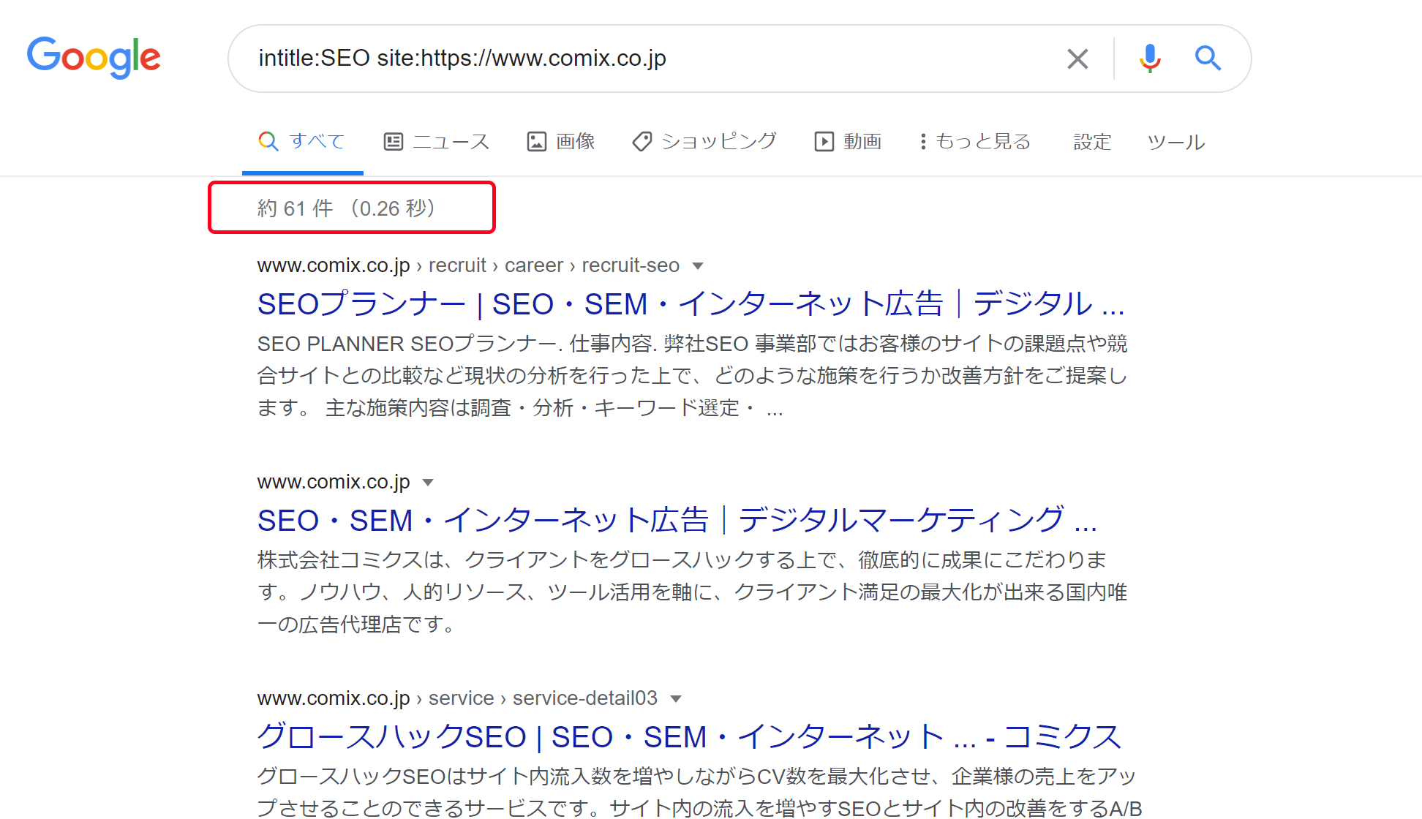Open the SEO・SEM・インターネット広告 homepage result link

tap(677, 520)
